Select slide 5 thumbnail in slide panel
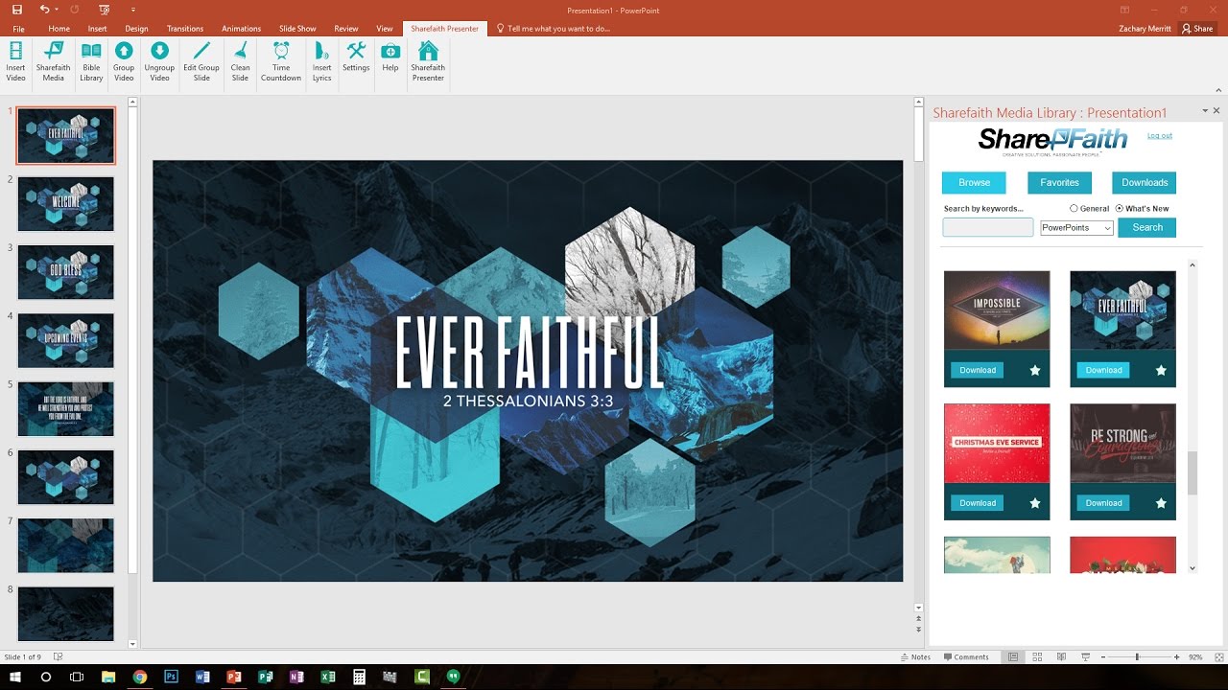Image resolution: width=1228 pixels, height=690 pixels. coord(65,408)
